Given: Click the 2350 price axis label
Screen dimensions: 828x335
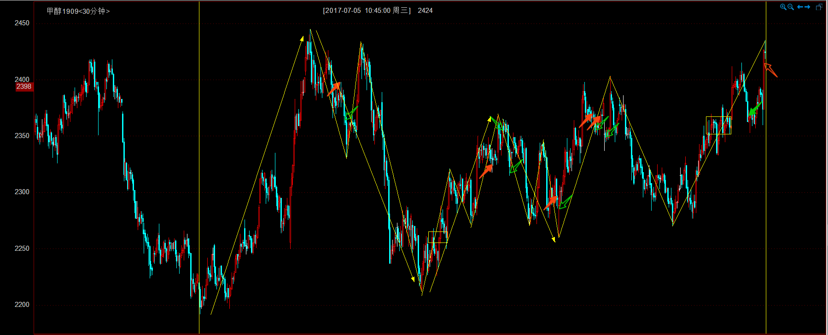Looking at the screenshot, I should (22, 136).
